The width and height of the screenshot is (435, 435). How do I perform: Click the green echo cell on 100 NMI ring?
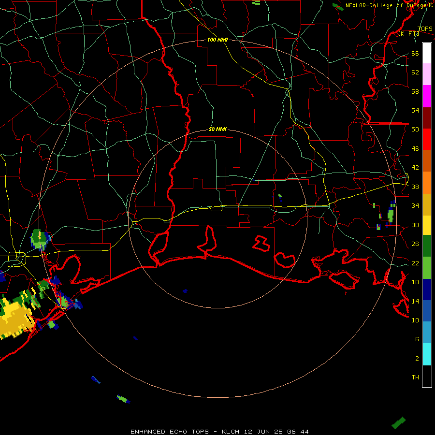pos(40,240)
